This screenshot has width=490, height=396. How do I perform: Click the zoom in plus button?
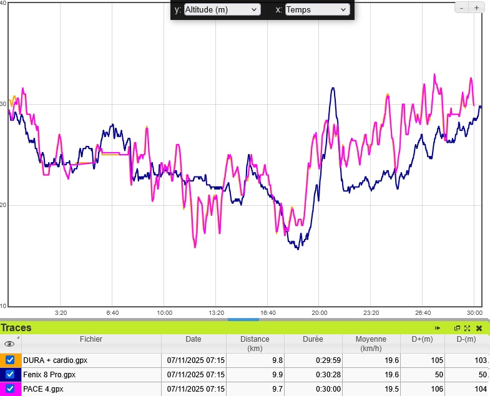pos(476,7)
